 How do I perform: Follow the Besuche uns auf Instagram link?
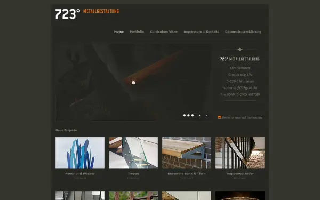pos(242,117)
